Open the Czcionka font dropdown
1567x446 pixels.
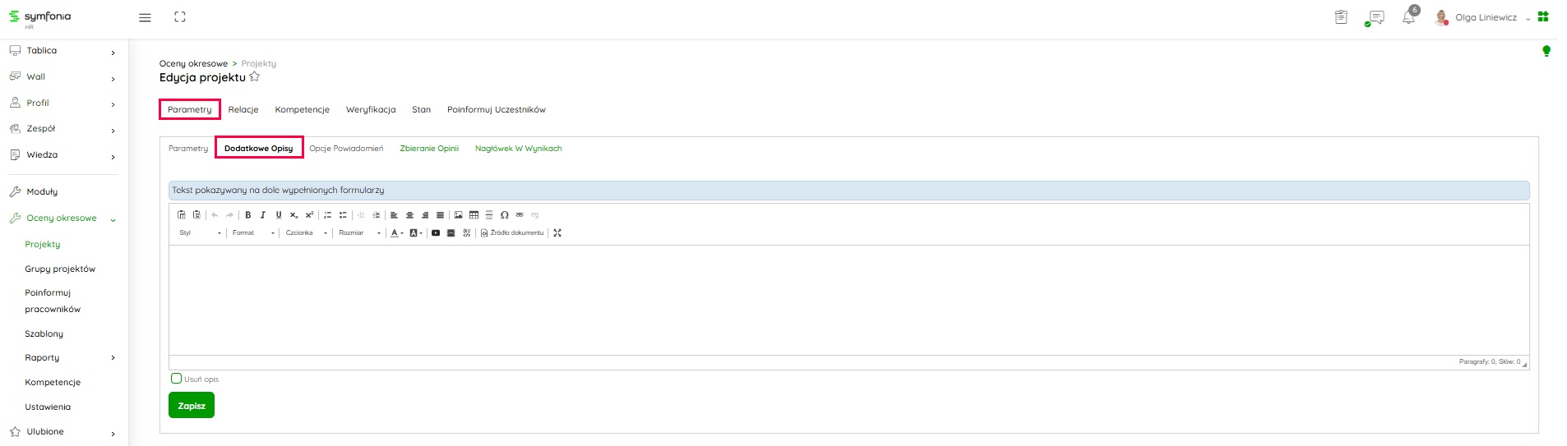(x=306, y=233)
